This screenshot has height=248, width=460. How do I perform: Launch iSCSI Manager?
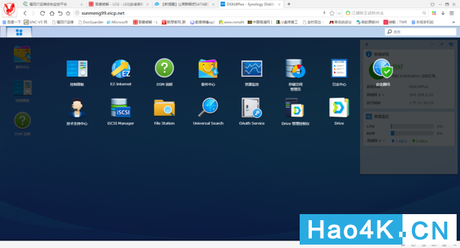pyautogui.click(x=120, y=108)
